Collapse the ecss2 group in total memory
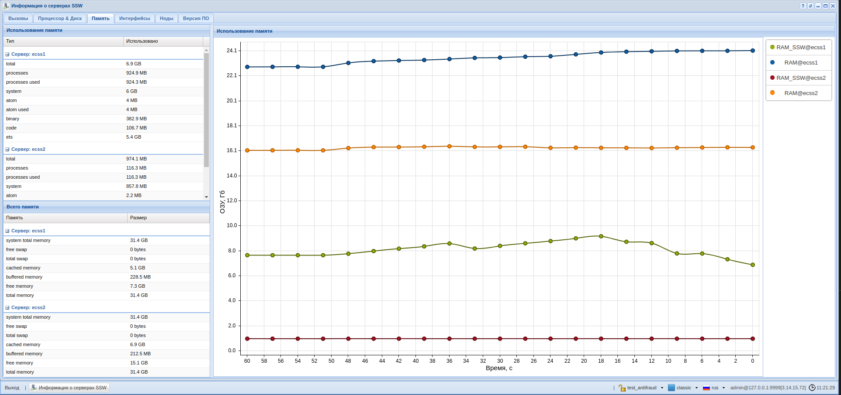Screen dimensions: 841x395 pos(7,308)
